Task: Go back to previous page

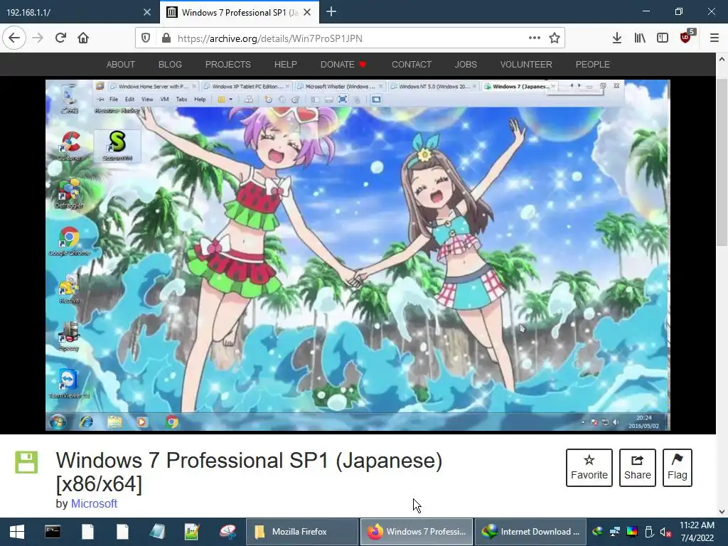Action: [x=14, y=38]
